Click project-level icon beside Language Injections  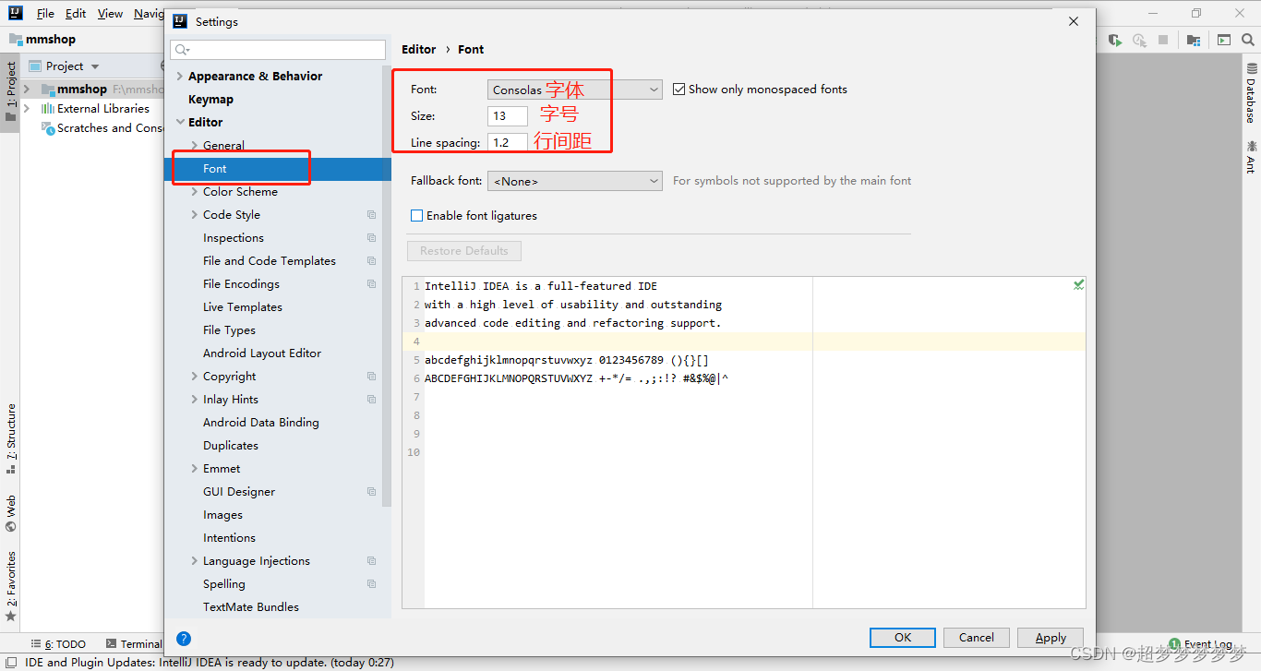(371, 561)
